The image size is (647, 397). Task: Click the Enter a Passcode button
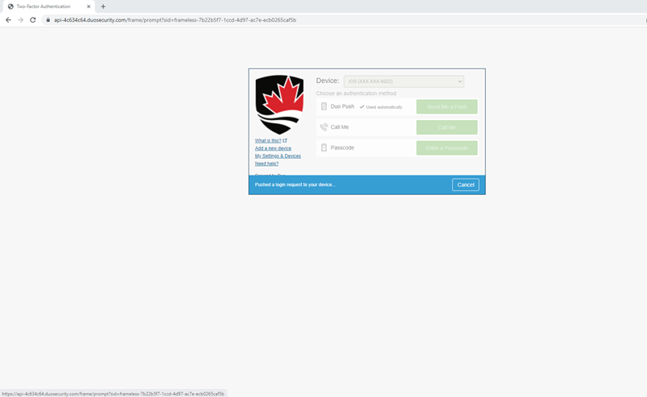[447, 148]
